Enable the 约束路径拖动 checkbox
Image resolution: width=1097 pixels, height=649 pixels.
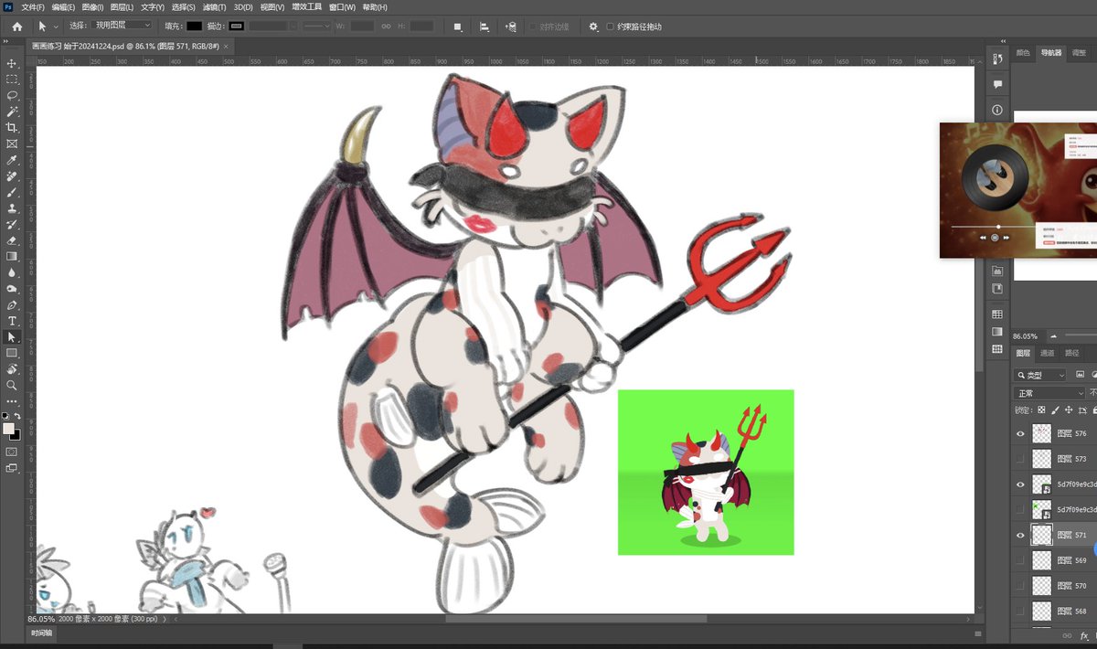610,27
